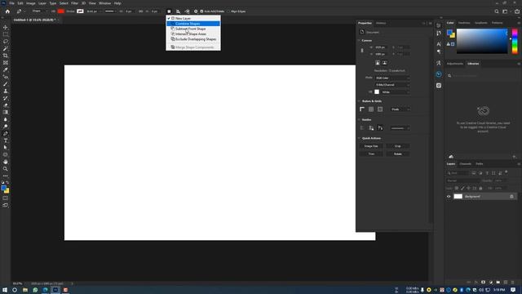Toggle the Auto Add/Delete checkbox
522x294 pixels.
201,11
